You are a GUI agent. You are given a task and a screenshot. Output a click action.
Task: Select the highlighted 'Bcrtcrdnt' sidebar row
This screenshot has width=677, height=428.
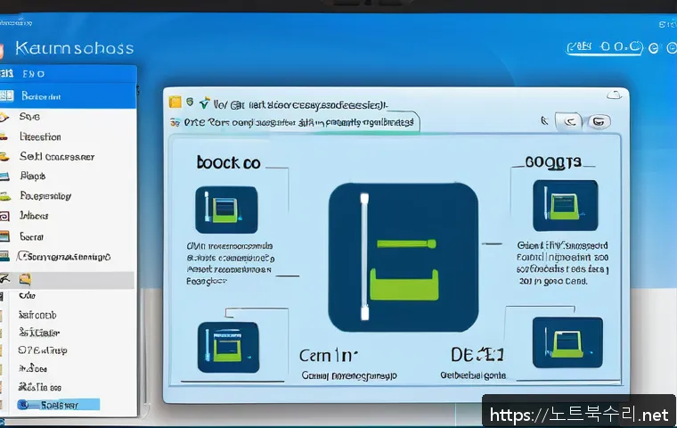click(x=69, y=95)
